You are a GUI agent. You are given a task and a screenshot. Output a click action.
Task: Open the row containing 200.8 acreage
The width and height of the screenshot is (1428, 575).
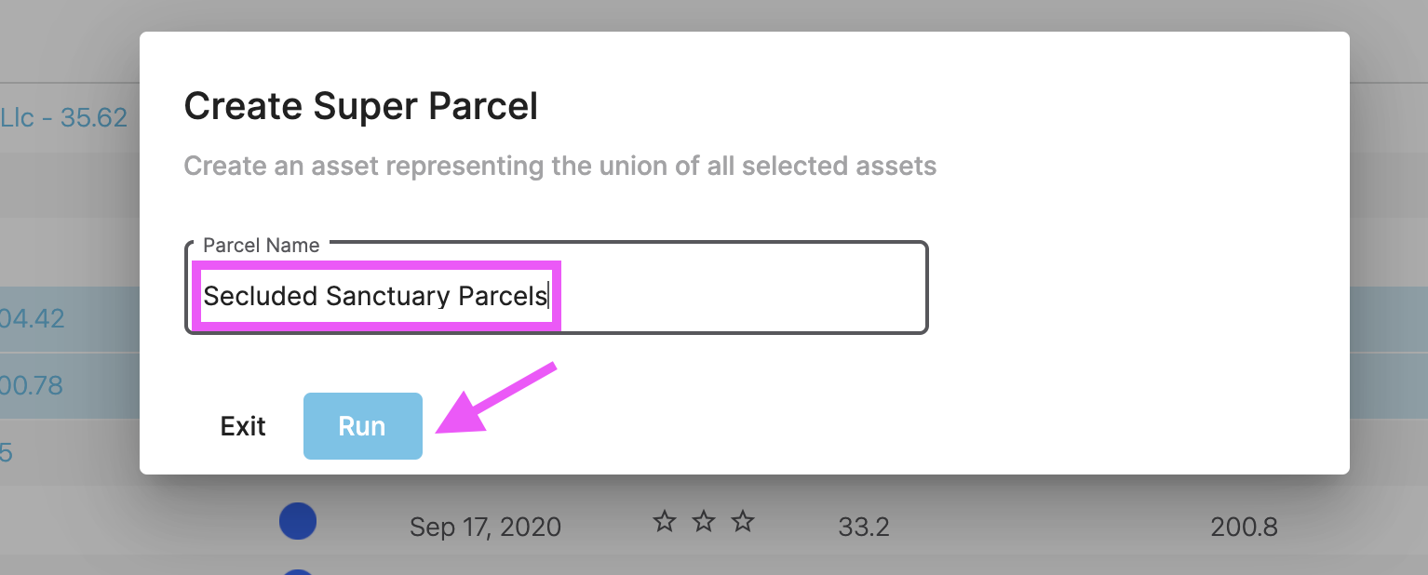1242,527
